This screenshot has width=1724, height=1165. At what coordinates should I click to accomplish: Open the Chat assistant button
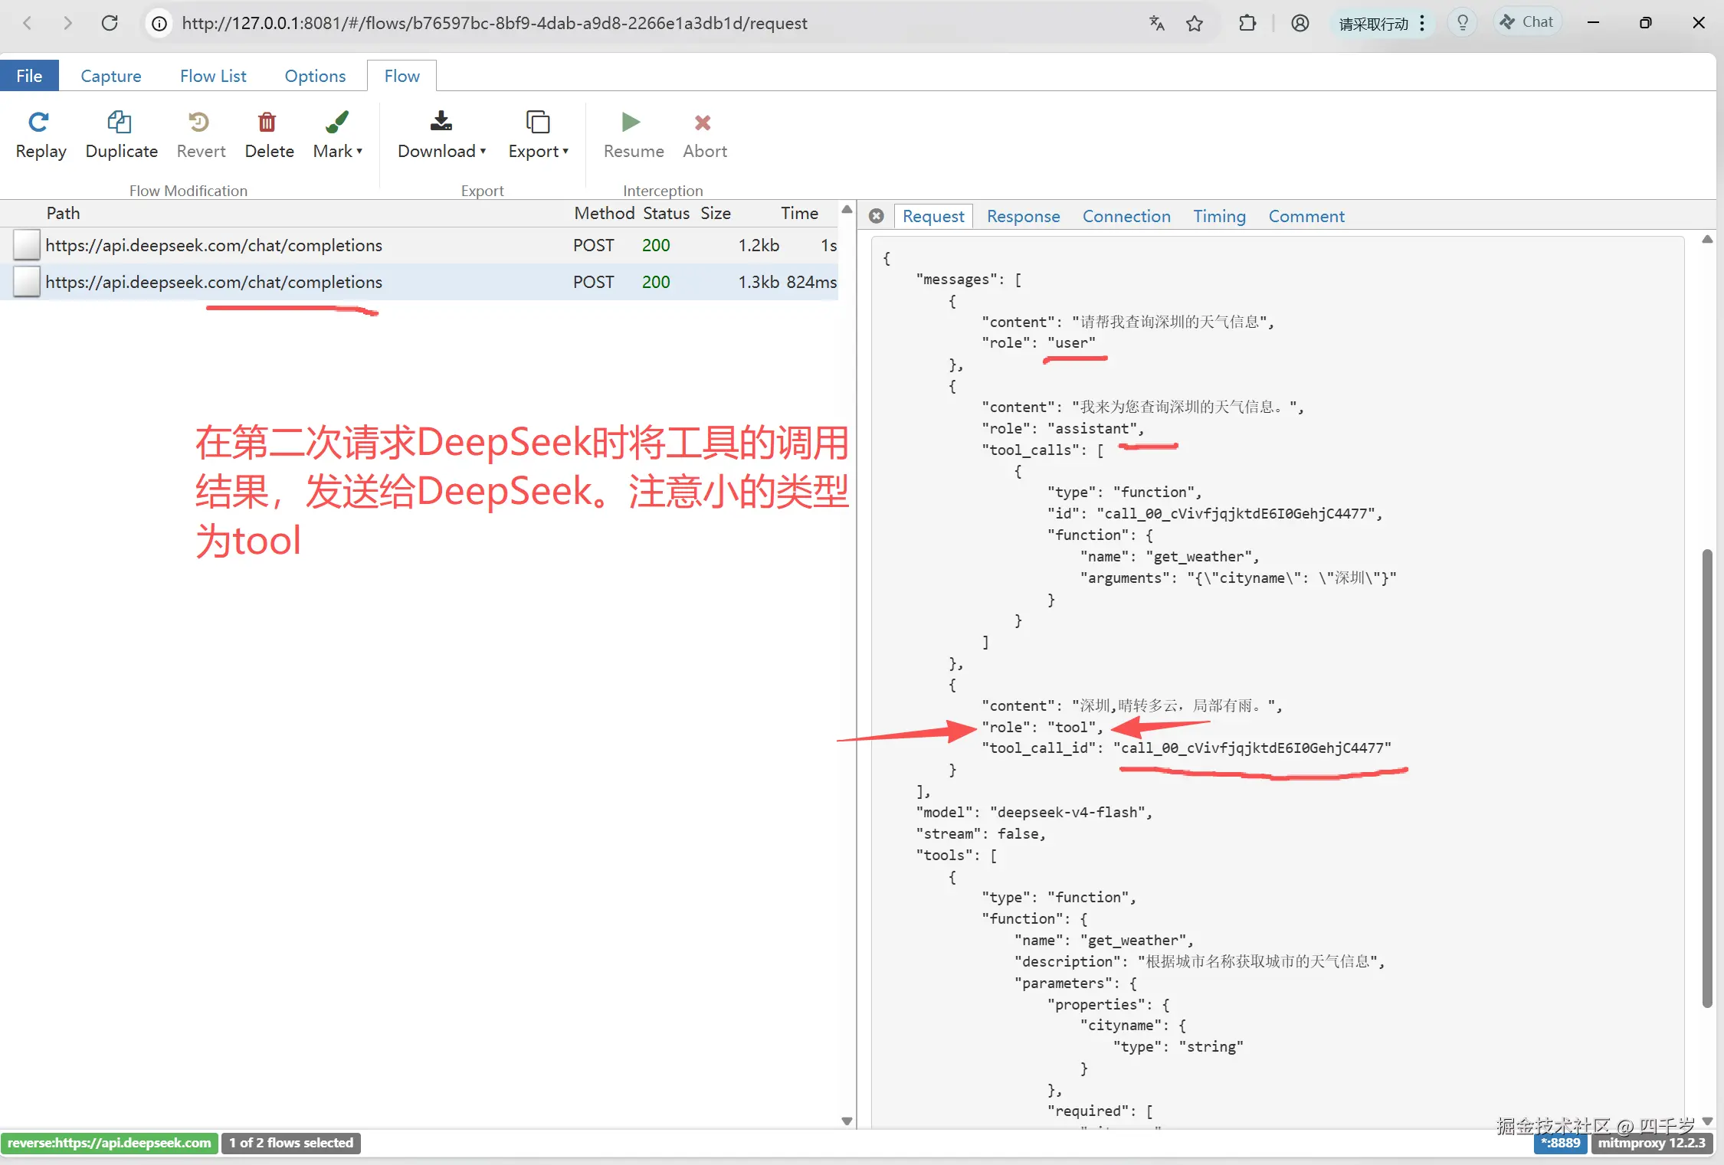click(1527, 22)
